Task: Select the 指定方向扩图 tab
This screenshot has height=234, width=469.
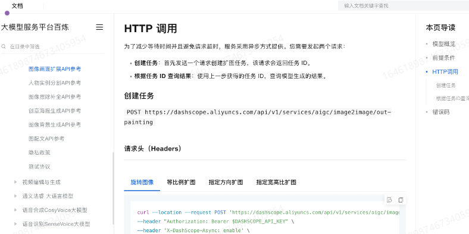Action: [x=226, y=182]
